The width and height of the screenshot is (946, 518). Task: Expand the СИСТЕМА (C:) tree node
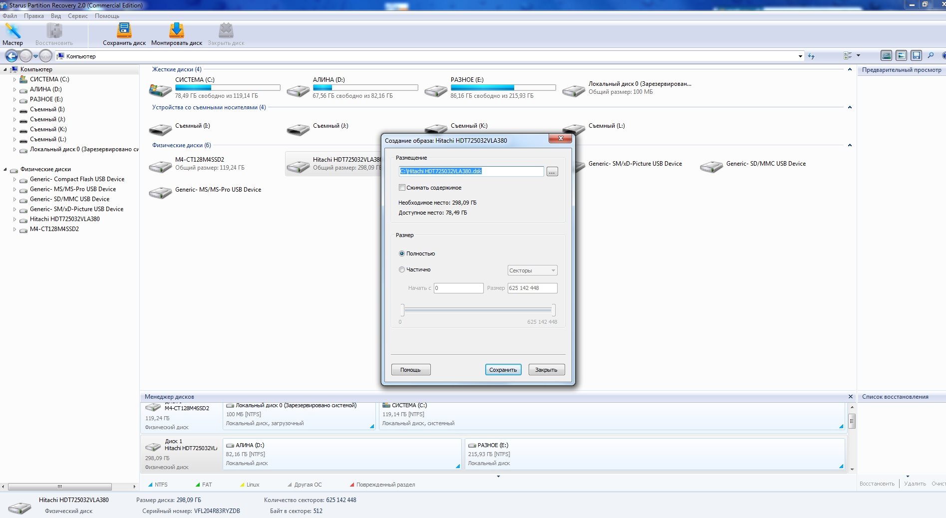click(x=14, y=79)
